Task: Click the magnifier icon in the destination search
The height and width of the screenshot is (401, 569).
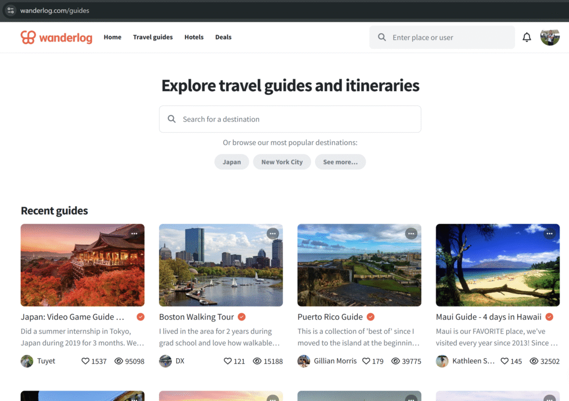Action: pos(172,119)
